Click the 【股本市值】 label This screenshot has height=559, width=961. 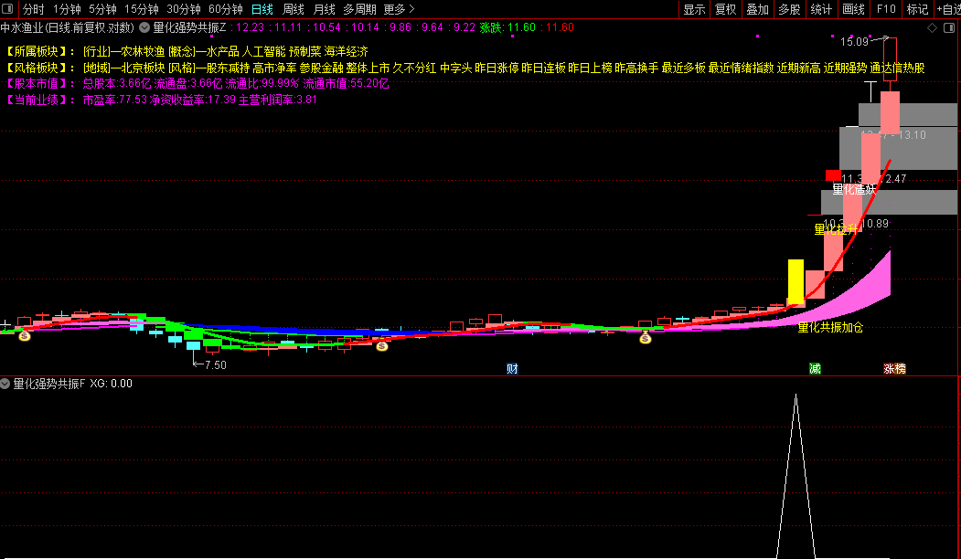(x=37, y=84)
